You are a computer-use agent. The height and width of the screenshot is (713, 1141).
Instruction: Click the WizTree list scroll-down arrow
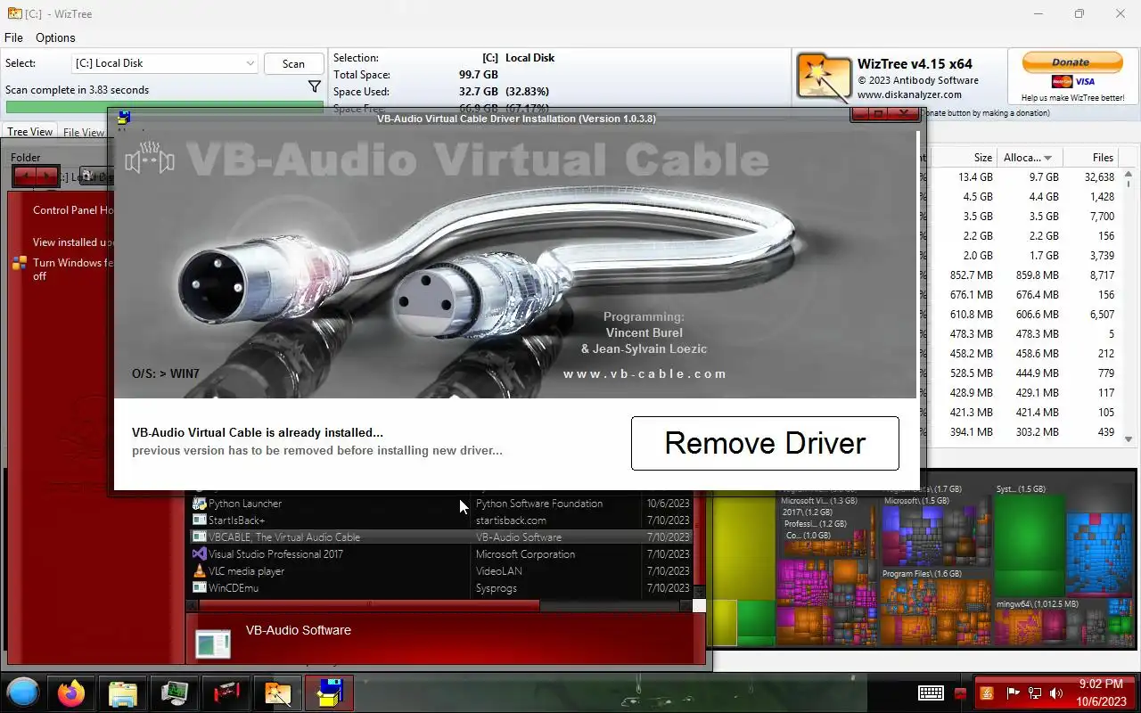point(1129,438)
